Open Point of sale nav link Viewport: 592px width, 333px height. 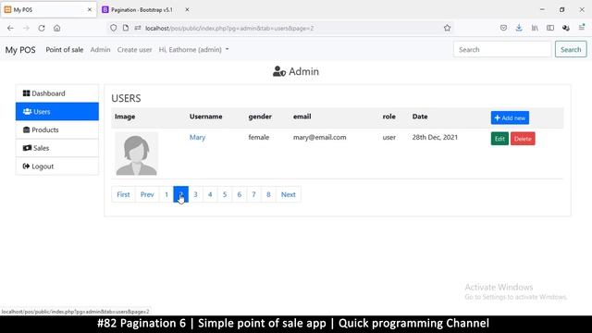click(x=65, y=49)
